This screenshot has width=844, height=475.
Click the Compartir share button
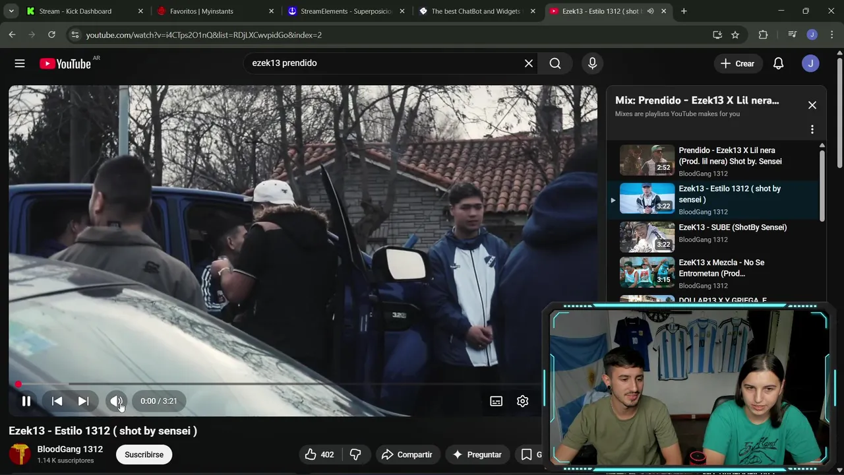click(x=407, y=455)
